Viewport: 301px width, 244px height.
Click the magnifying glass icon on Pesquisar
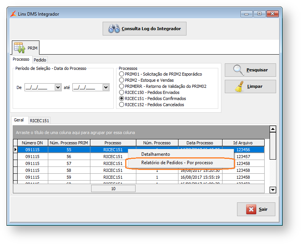pos(239,70)
